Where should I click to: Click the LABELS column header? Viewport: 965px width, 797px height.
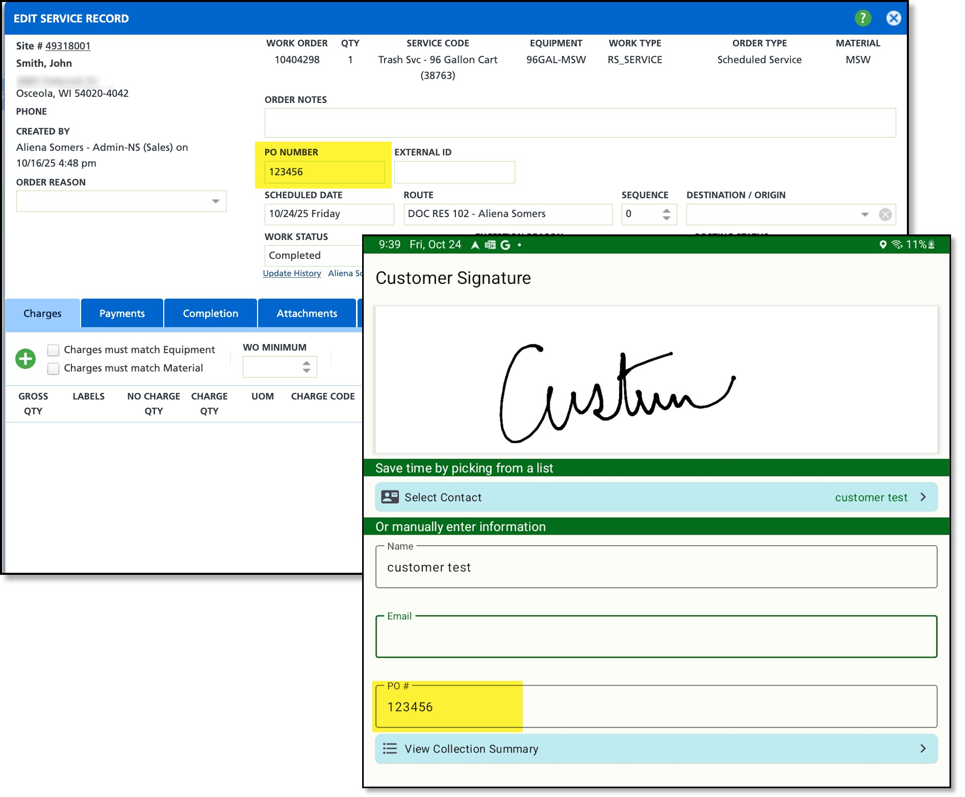[89, 396]
